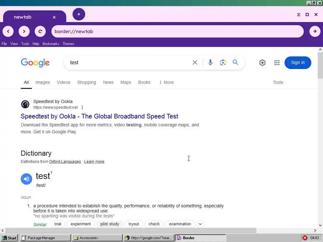
Task: Click the Google logo
Action: click(35, 63)
